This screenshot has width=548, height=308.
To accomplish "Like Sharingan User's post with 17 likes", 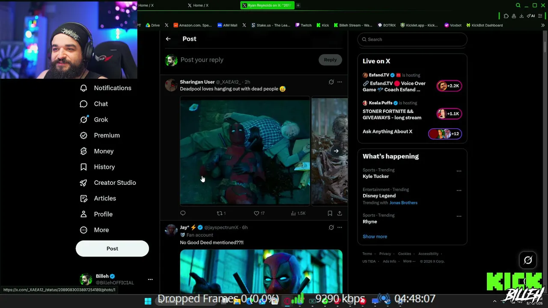I will (x=259, y=213).
